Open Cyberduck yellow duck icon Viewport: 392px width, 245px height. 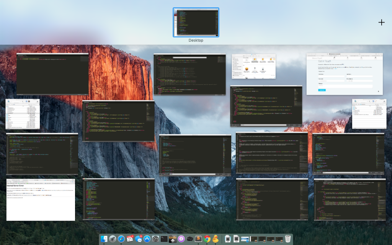216,239
